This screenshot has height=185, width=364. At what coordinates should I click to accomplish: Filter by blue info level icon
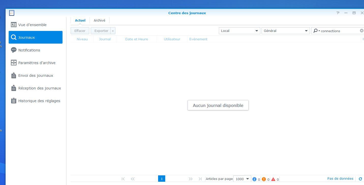click(x=254, y=179)
